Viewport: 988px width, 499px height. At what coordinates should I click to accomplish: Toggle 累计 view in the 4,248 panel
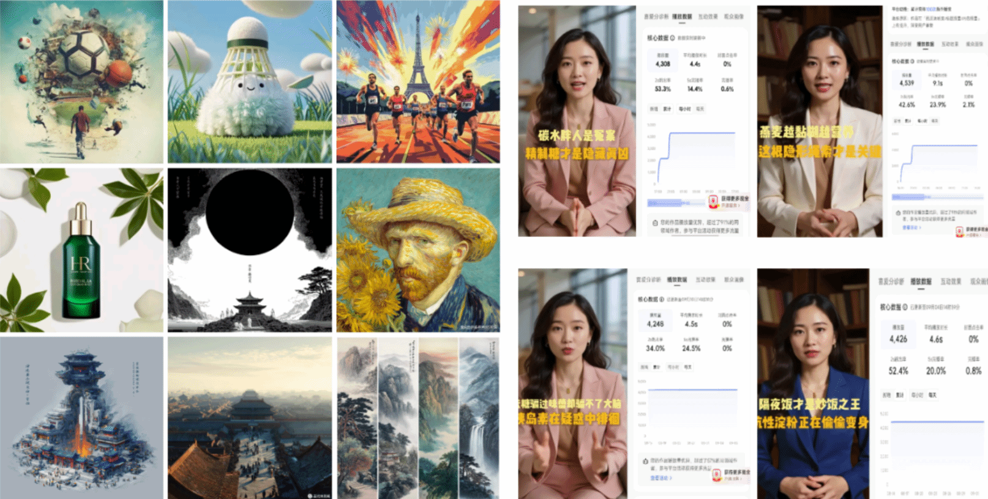click(657, 367)
